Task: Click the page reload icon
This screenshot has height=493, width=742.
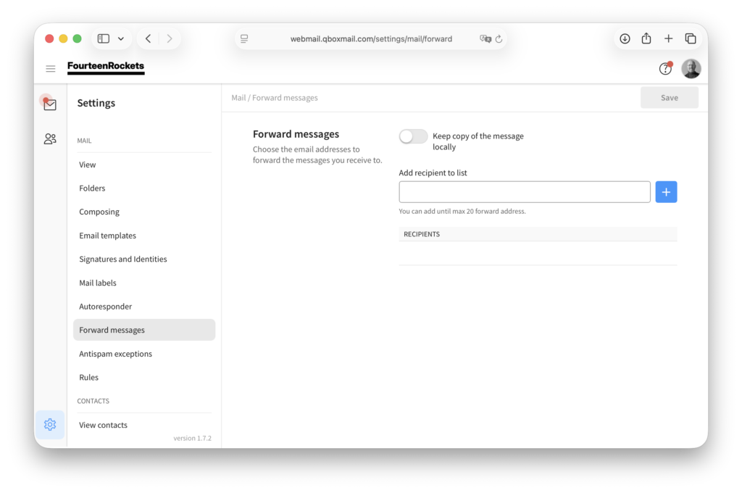Action: click(x=499, y=39)
